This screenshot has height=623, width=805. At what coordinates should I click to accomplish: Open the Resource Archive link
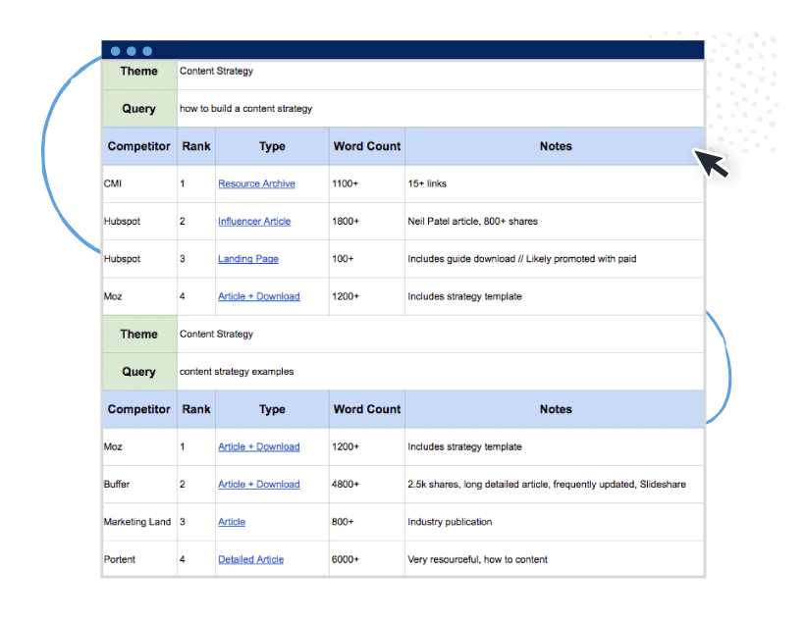[x=256, y=183]
